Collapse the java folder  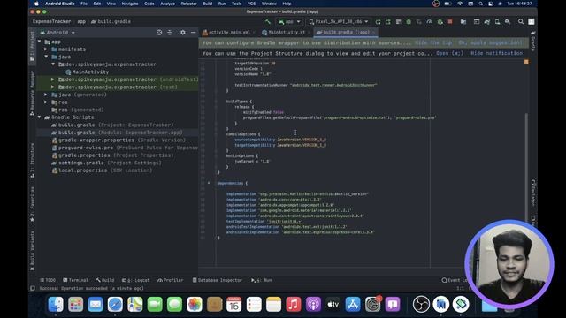point(46,57)
